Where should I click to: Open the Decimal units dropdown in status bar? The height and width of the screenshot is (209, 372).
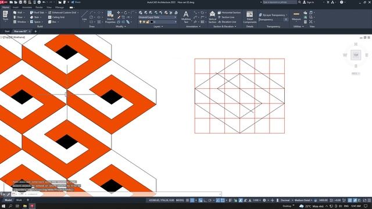coord(287,200)
